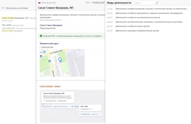Click the blue location pin on the map
The image size is (191, 124).
point(60,60)
